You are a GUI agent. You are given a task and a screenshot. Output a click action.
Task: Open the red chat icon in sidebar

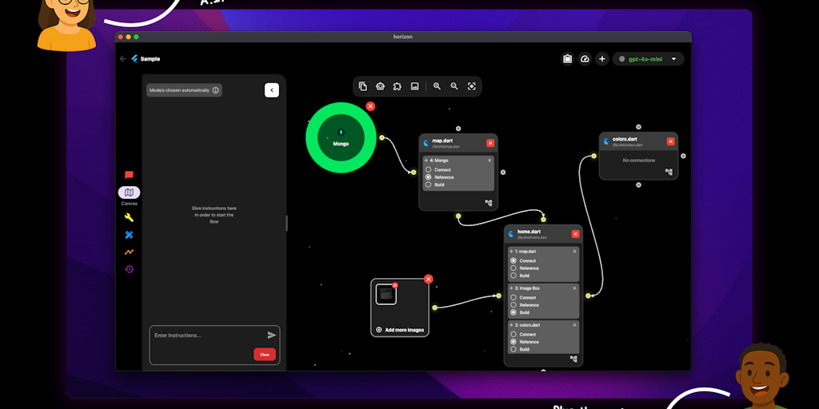pyautogui.click(x=129, y=175)
